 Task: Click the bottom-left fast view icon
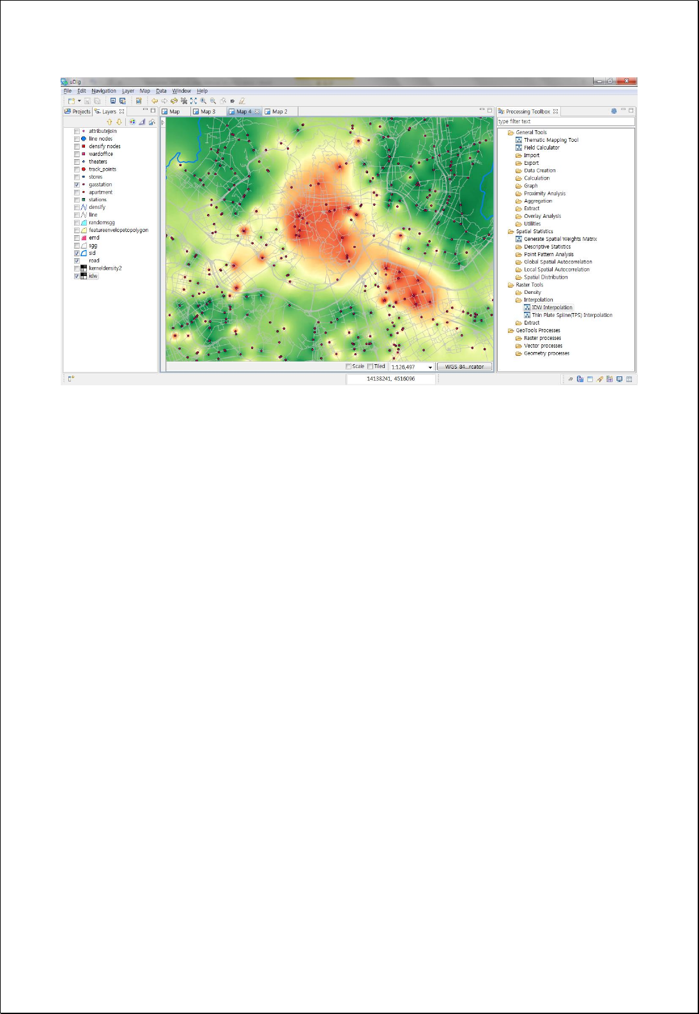[x=72, y=379]
